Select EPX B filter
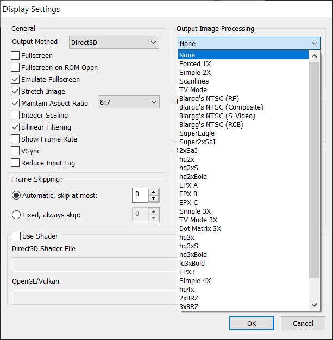 pyautogui.click(x=243, y=194)
